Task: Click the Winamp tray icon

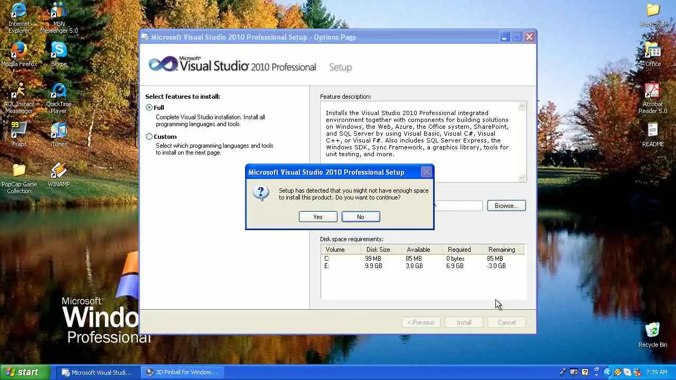Action: (617, 372)
